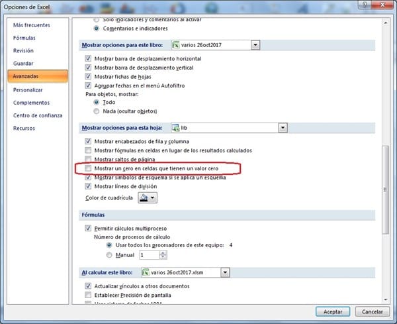The height and width of the screenshot is (324, 397).
Task: Select the Guardar category
Action: 23,64
